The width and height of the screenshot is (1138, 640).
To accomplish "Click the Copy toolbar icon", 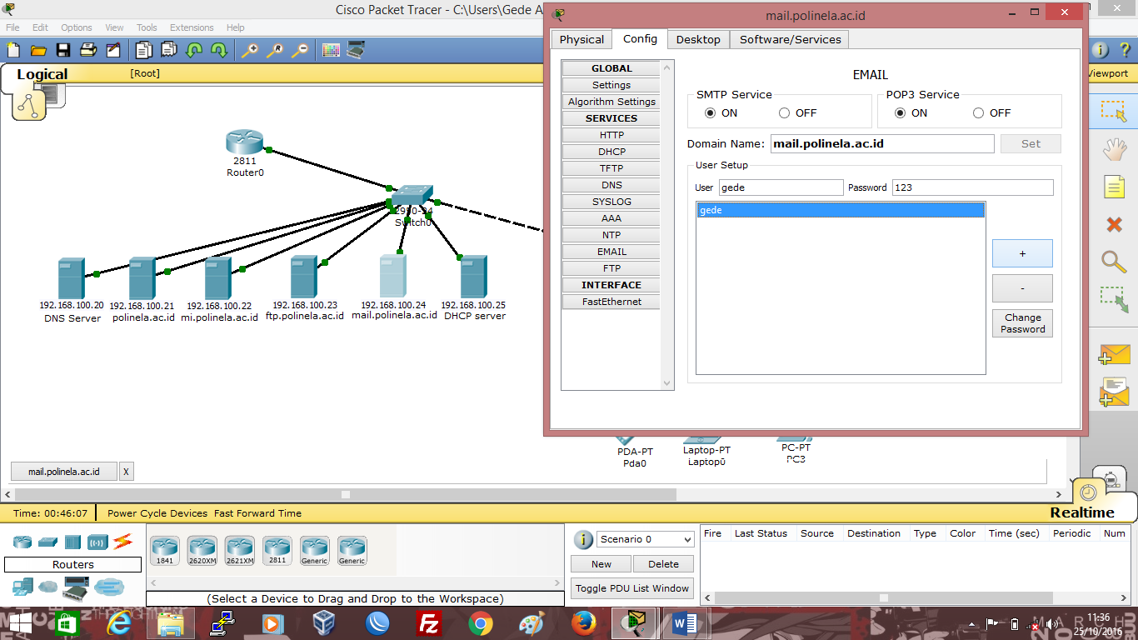I will [x=144, y=50].
